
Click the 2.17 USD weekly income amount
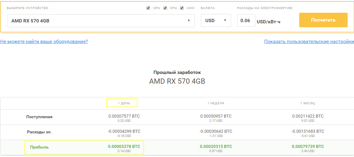(x=216, y=121)
